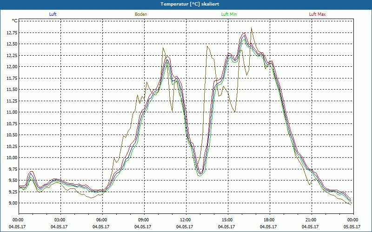The image size is (372, 232).
Task: Click the 18:00 time axis label
Action: coord(270,220)
